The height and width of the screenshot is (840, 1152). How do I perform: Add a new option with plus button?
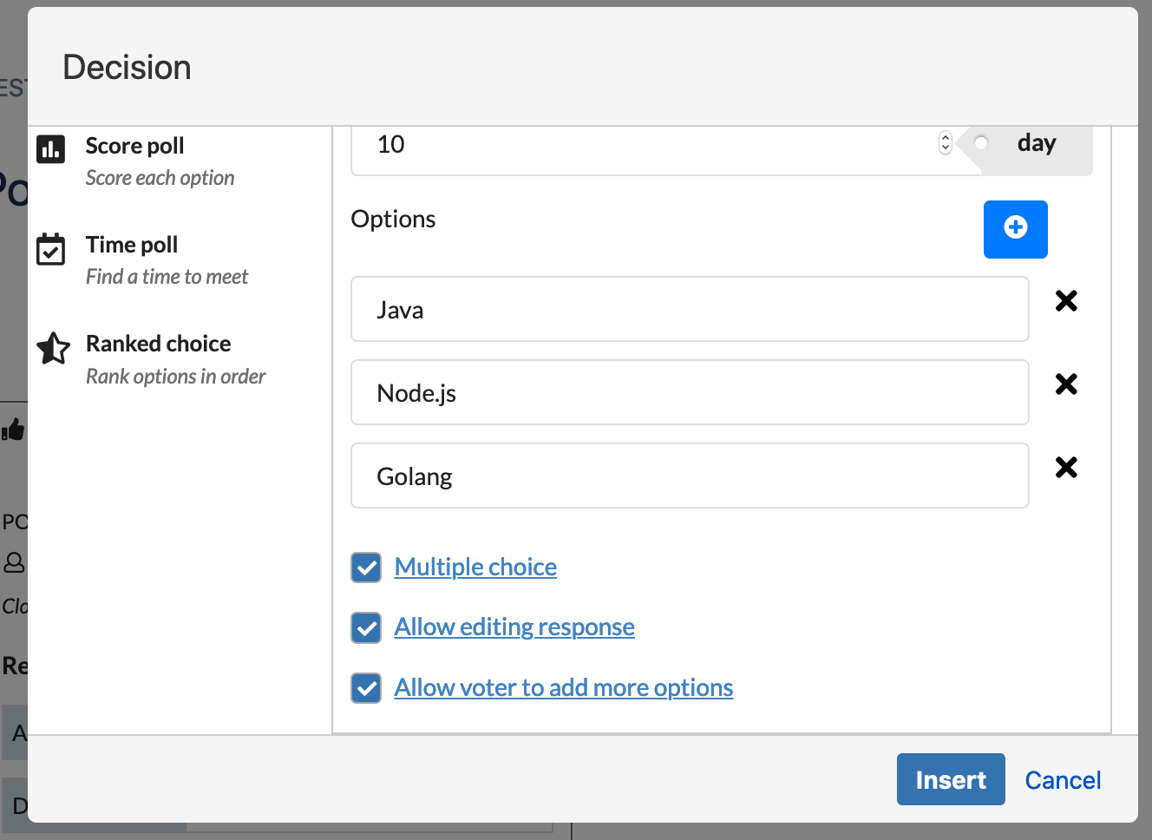[1015, 229]
